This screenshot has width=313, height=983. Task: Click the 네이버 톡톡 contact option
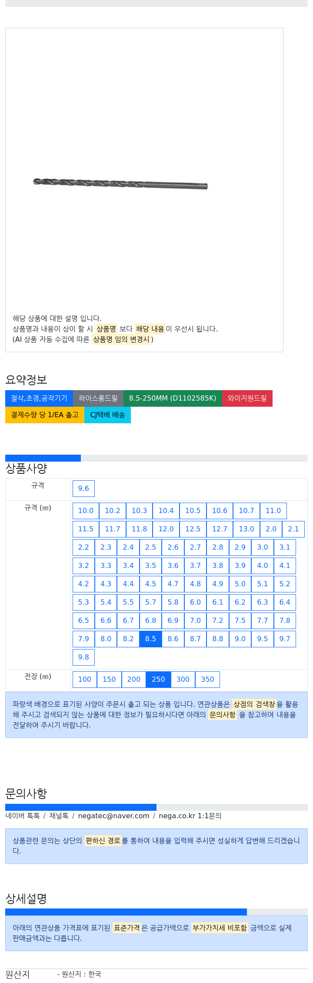(23, 816)
